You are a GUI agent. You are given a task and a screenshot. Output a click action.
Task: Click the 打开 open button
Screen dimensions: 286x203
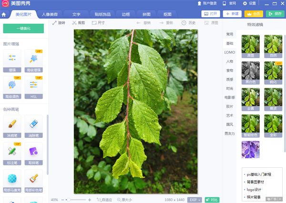point(211,14)
